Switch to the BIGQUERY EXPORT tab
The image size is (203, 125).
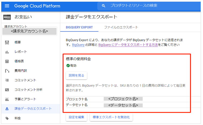[x=79, y=27]
